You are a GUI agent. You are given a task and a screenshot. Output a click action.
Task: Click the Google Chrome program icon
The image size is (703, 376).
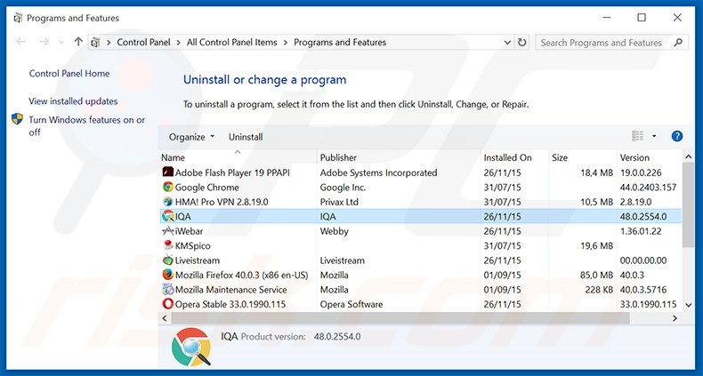point(167,187)
